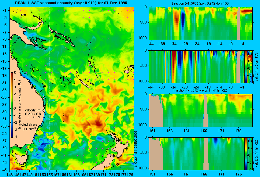Click 'temperature seasonal anomaly (°C)' vertical label
Image resolution: width=260 pixels, height=177 pixels.
[20, 105]
